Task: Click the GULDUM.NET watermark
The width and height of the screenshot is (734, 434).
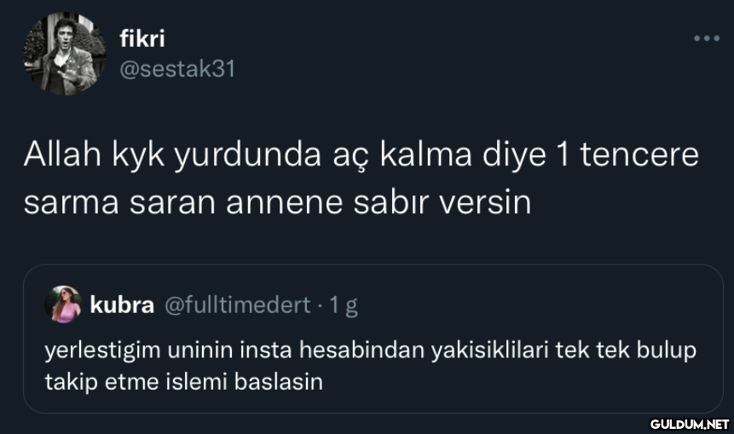Action: coord(689,423)
